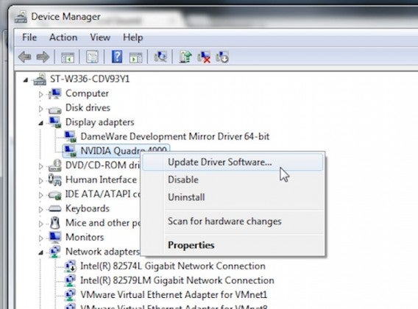Open Help via blue question mark icon
Screen dimensions: 418x309
tap(117, 57)
